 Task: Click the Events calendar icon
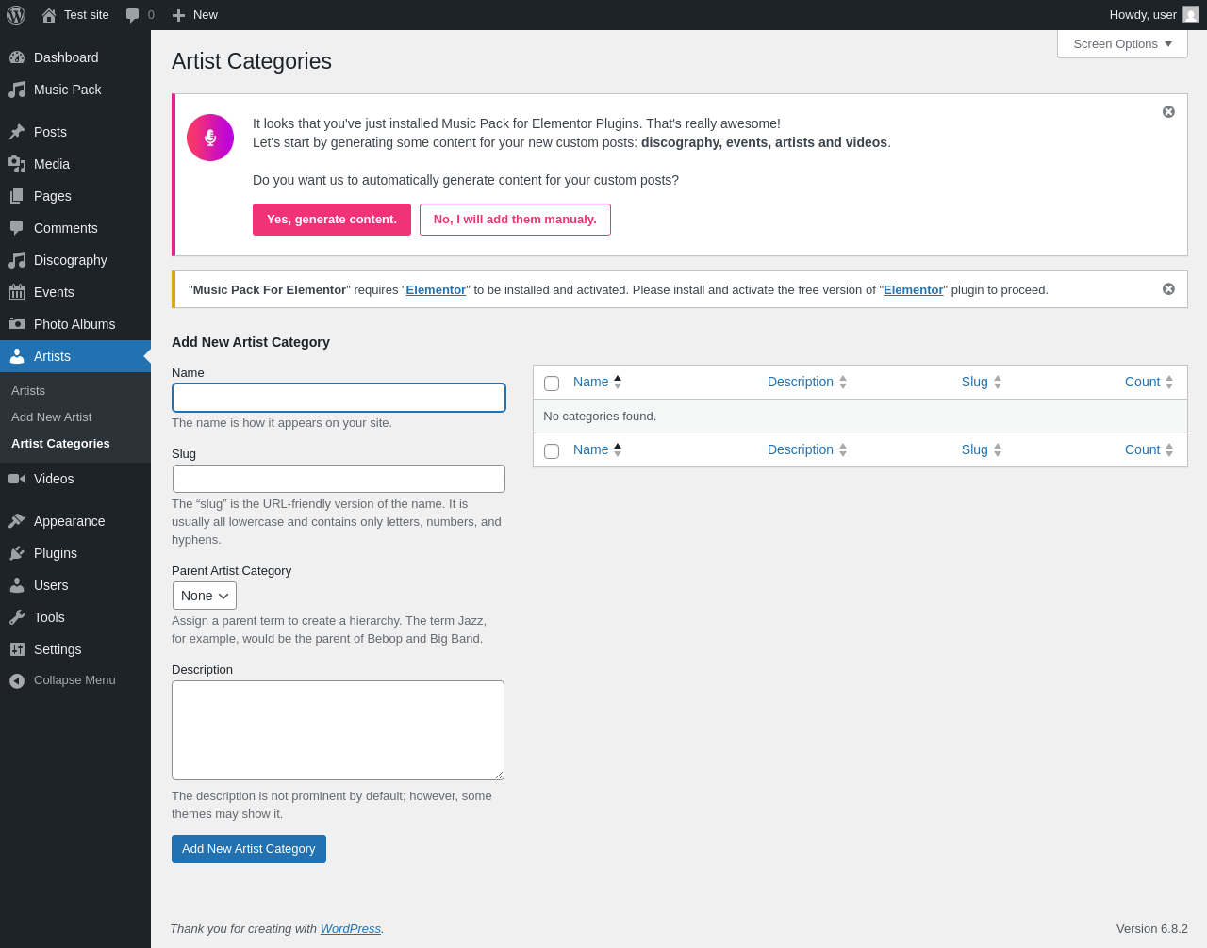(x=17, y=292)
